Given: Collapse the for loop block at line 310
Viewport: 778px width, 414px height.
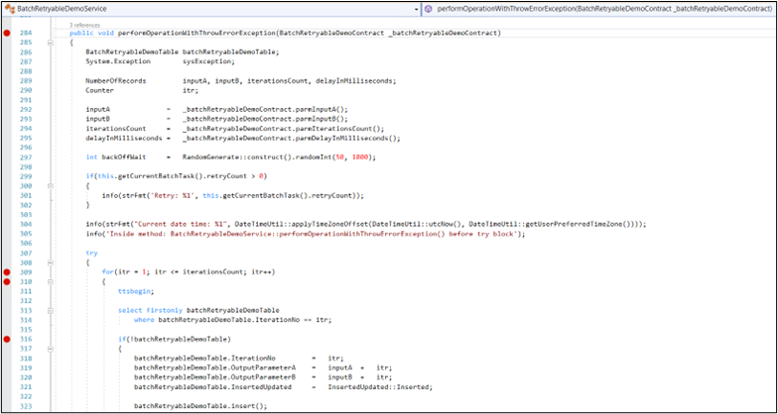Looking at the screenshot, I should [x=50, y=281].
